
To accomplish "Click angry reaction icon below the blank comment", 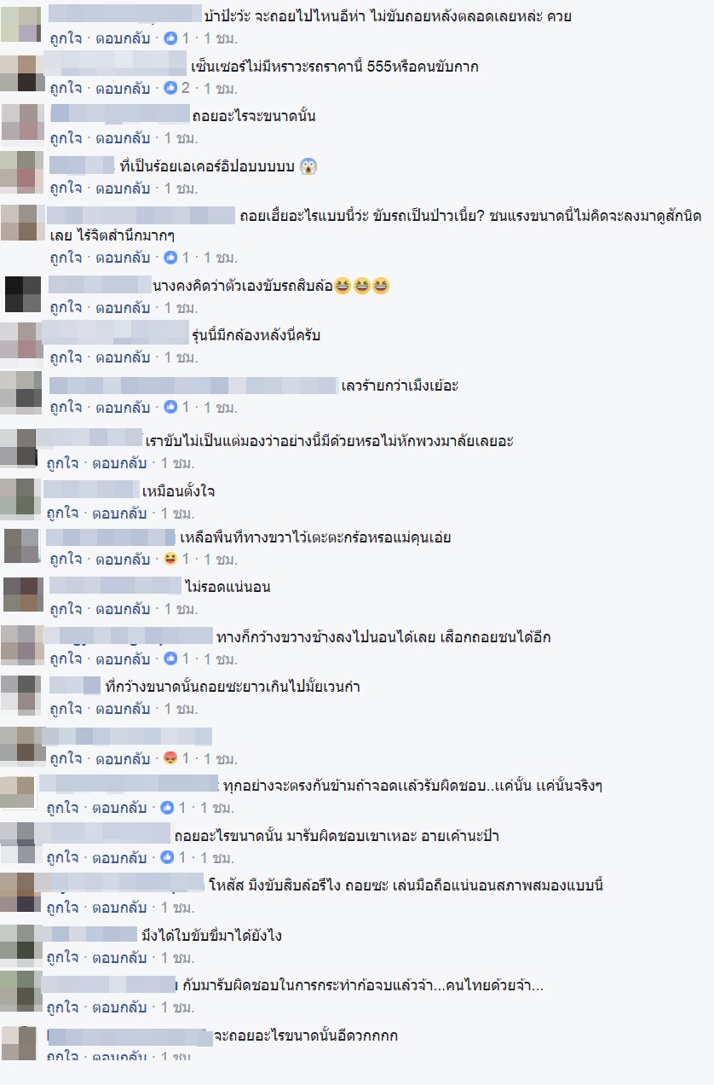I will coord(170,758).
